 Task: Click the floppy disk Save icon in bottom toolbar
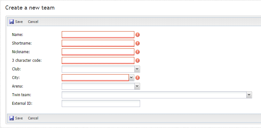[12, 118]
